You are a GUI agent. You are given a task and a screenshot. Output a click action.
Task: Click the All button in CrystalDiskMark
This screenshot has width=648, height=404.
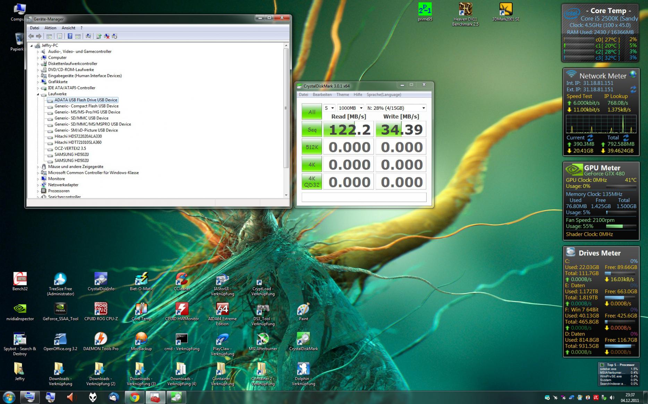pyautogui.click(x=312, y=112)
